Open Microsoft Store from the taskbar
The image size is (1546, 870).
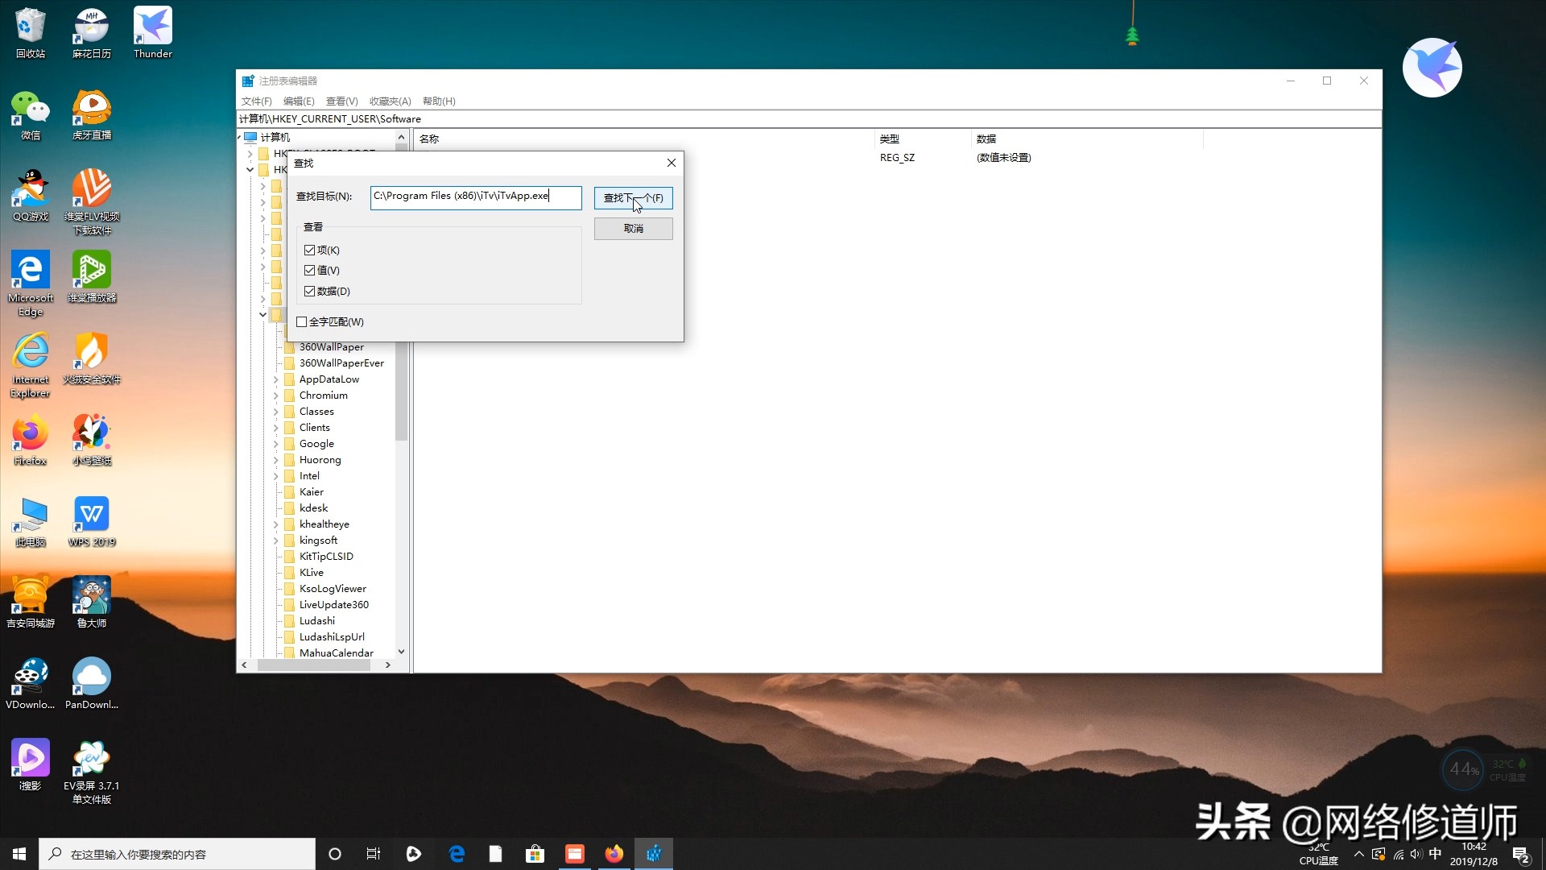(x=535, y=853)
